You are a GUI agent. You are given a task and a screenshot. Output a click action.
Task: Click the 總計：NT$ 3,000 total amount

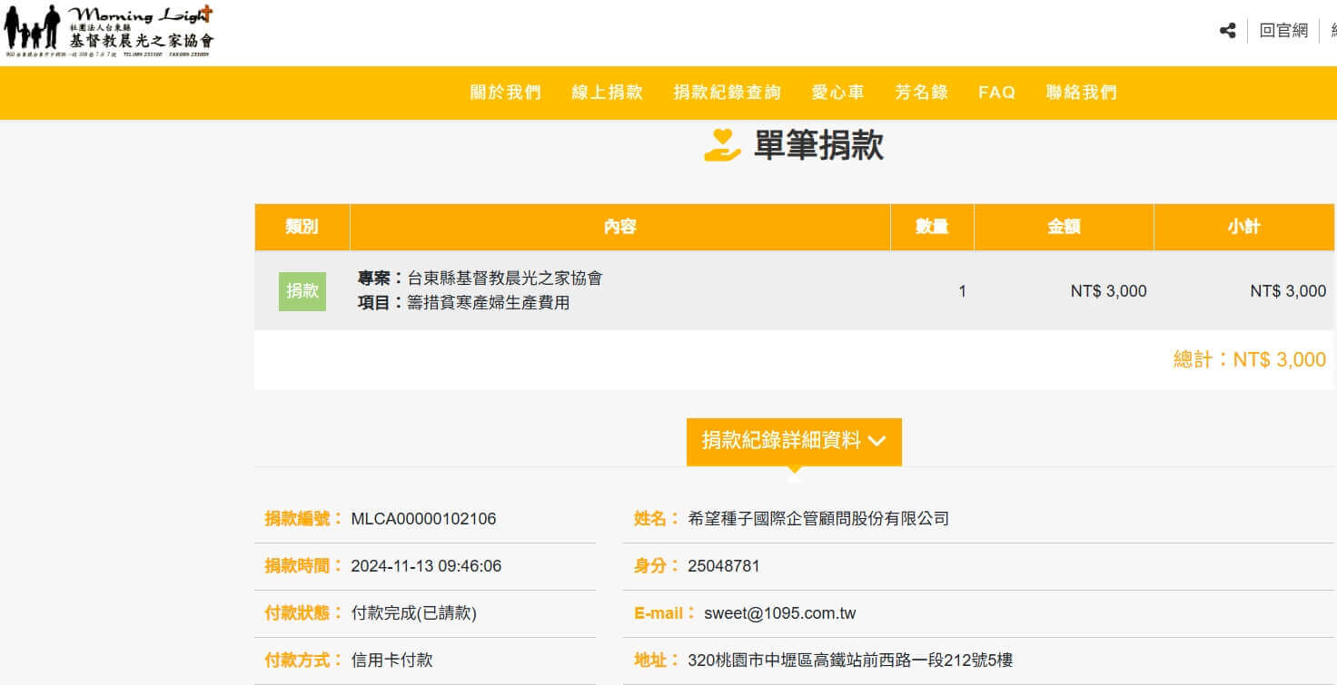pyautogui.click(x=1249, y=359)
